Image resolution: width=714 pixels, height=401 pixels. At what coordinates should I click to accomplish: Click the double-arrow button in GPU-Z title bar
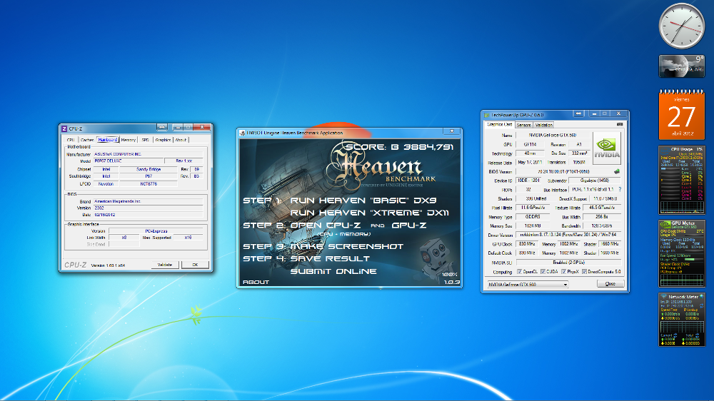(578, 113)
